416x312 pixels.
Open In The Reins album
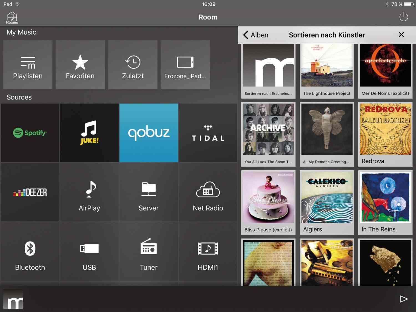tap(385, 203)
